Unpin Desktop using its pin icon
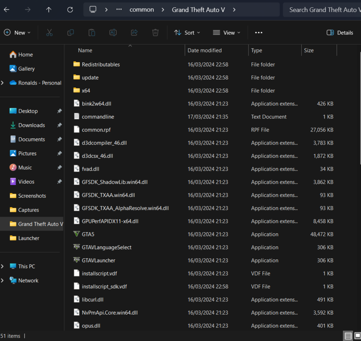The height and width of the screenshot is (341, 361). pyautogui.click(x=59, y=111)
